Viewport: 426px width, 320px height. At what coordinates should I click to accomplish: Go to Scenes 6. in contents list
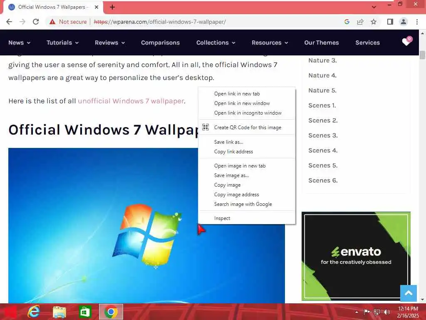point(323,180)
